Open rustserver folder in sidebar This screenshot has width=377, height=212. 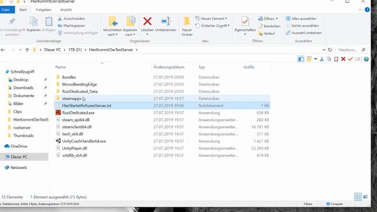pos(22,128)
